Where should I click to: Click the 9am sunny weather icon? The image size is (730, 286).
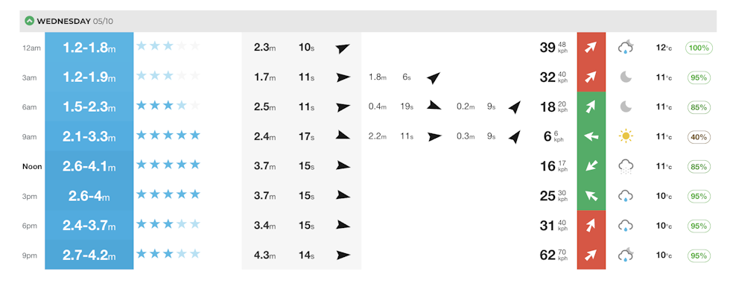(626, 136)
